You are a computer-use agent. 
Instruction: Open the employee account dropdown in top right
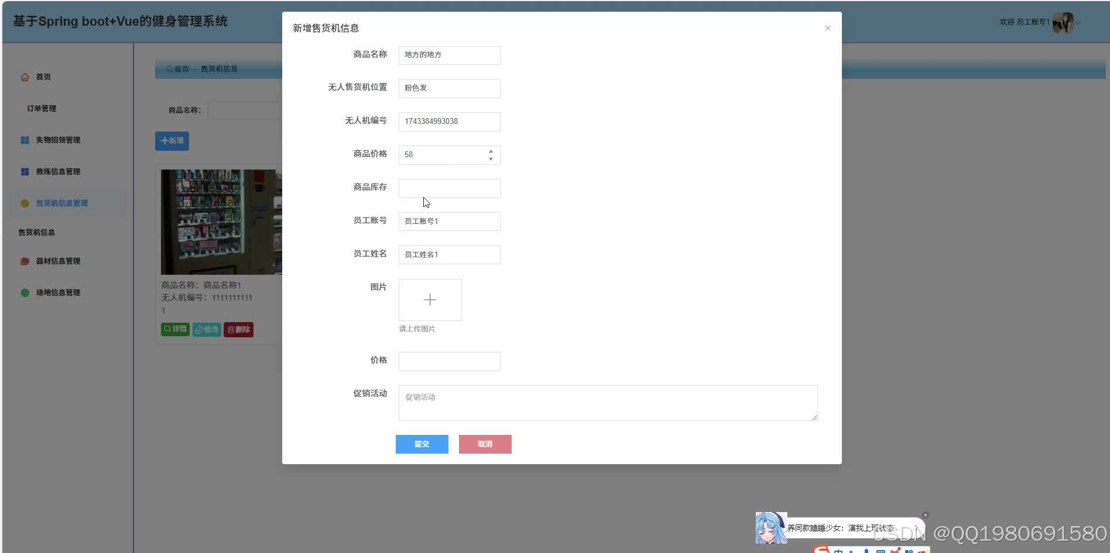(x=1078, y=22)
